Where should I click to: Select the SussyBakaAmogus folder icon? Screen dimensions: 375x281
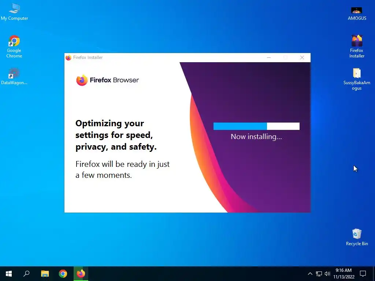357,79
